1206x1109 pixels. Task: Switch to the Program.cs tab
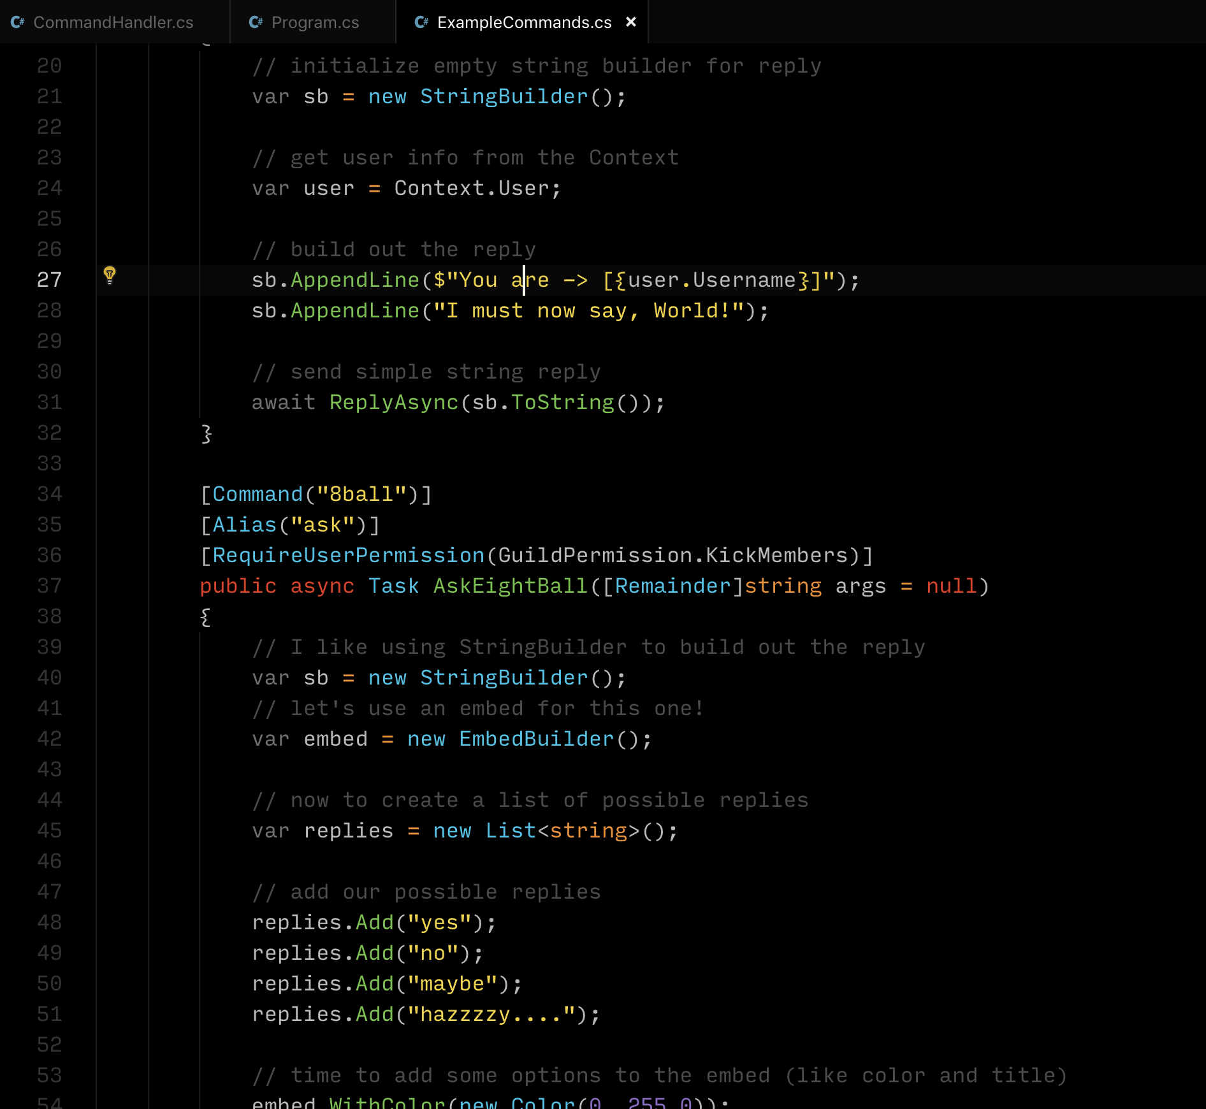coord(315,22)
